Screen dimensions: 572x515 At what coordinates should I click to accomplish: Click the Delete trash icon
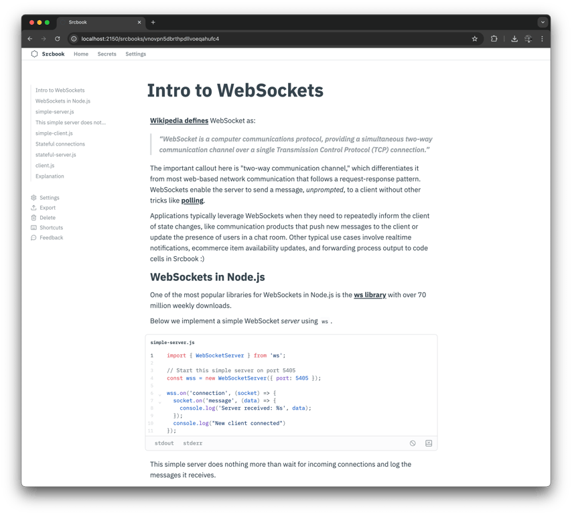tap(33, 218)
